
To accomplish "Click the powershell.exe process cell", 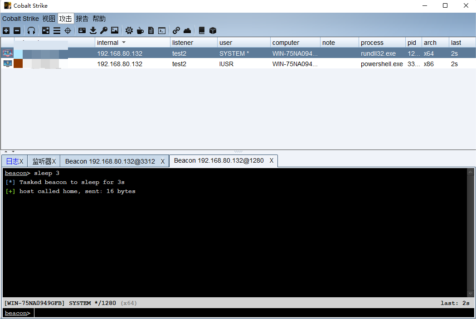I will click(x=382, y=64).
